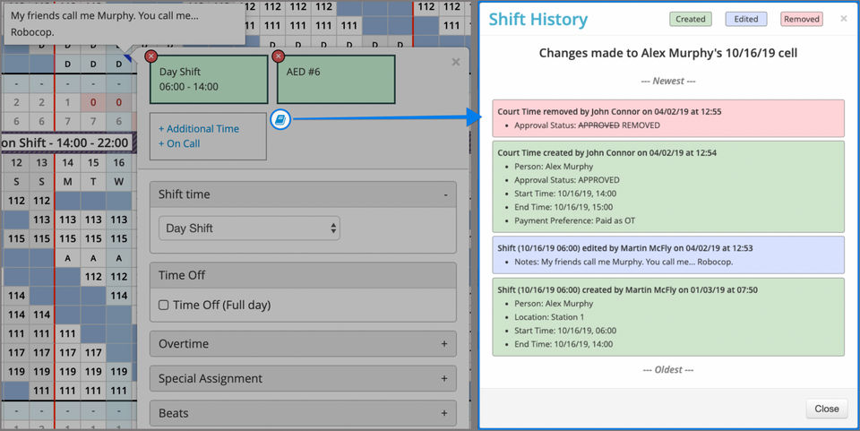Click 'Payment Preference: Paid as OT' text
Viewport: 860px width, 431px height.
pyautogui.click(x=574, y=221)
